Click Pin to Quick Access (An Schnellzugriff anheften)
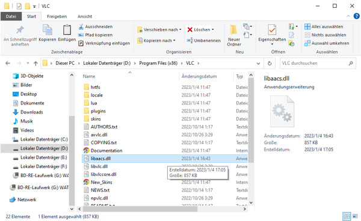This screenshot has height=221, width=361. pos(20,36)
